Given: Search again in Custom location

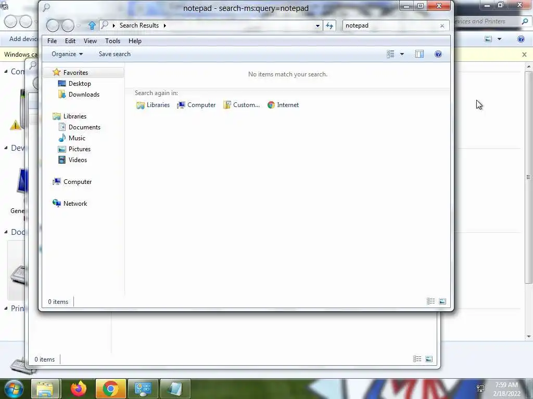Looking at the screenshot, I should [x=242, y=105].
